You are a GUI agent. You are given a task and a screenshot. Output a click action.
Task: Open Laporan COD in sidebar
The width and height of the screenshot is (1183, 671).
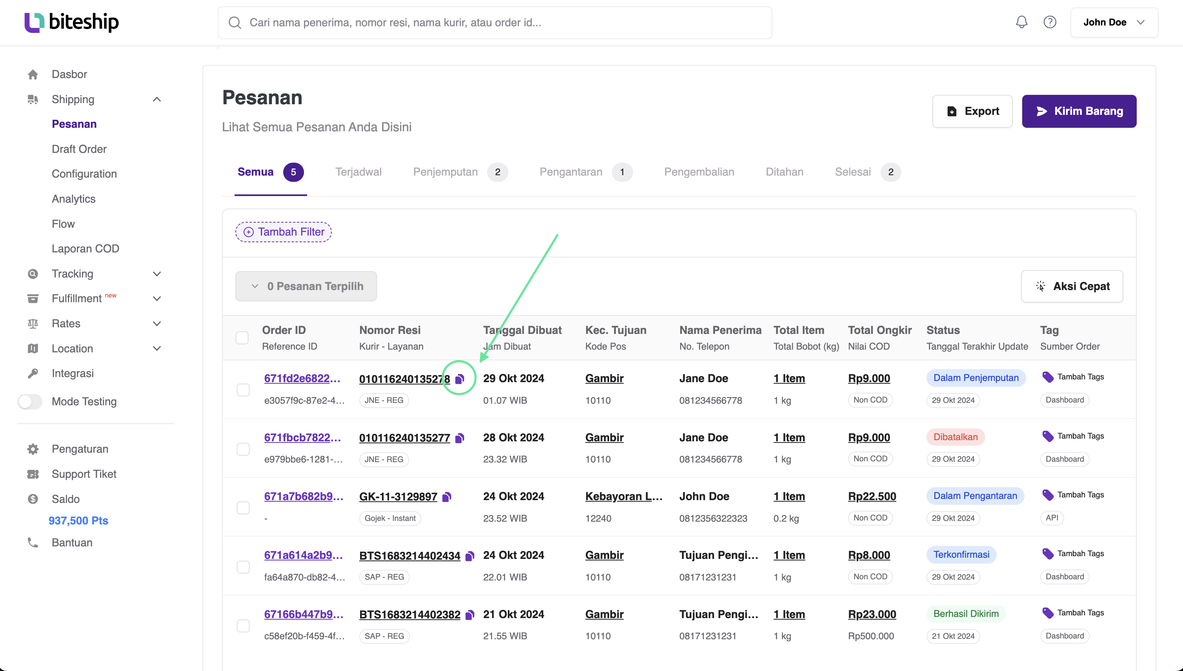[86, 248]
